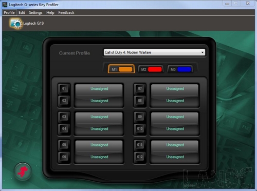
Task: Switch to the M2 red mode
Action: (151, 69)
